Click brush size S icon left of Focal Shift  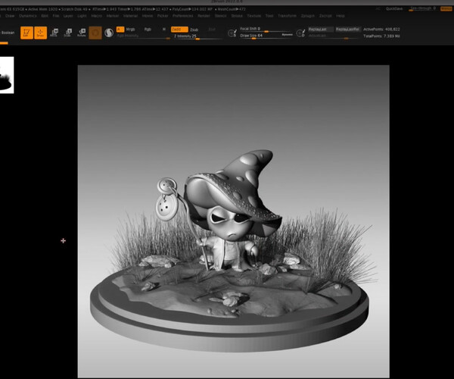click(232, 33)
